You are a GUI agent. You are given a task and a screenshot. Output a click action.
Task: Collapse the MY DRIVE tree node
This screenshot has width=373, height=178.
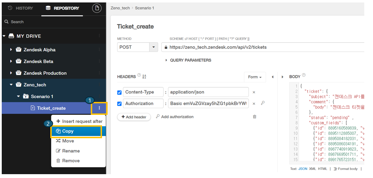coord(4,36)
